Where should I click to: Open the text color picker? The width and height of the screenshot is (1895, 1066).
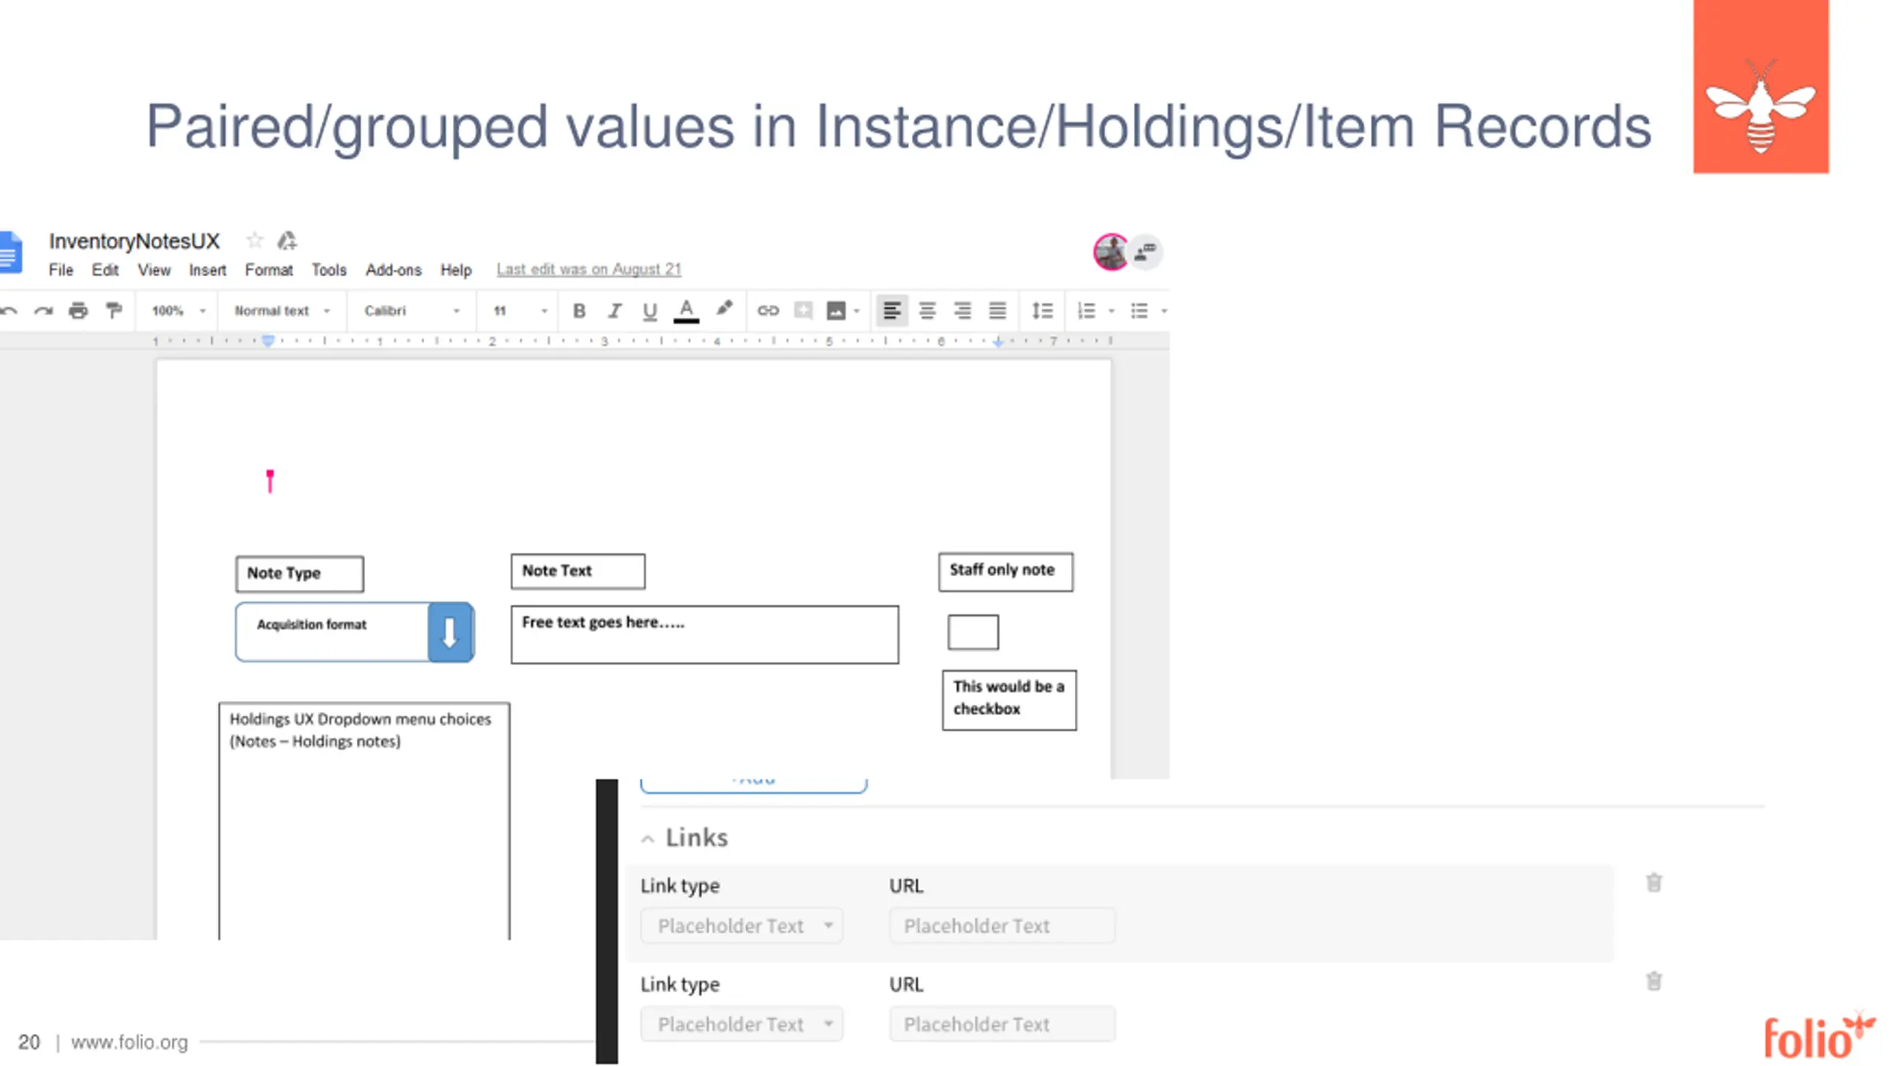coord(686,311)
